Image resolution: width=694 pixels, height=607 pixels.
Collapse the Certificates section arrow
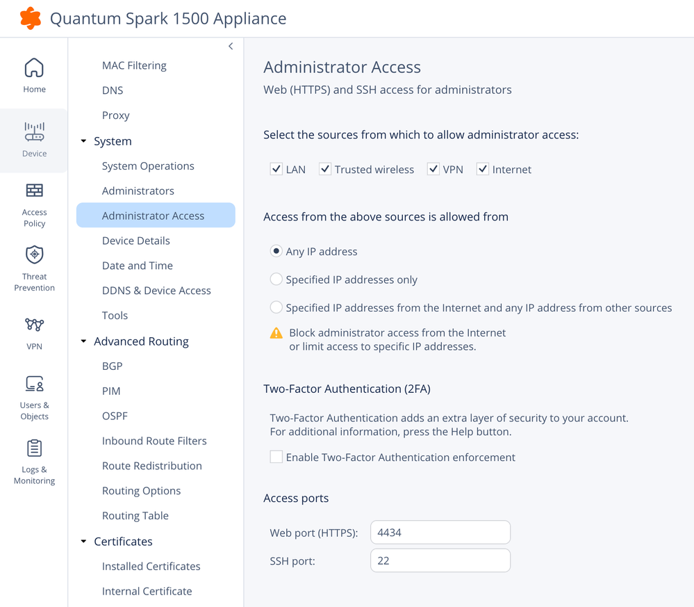pos(83,542)
